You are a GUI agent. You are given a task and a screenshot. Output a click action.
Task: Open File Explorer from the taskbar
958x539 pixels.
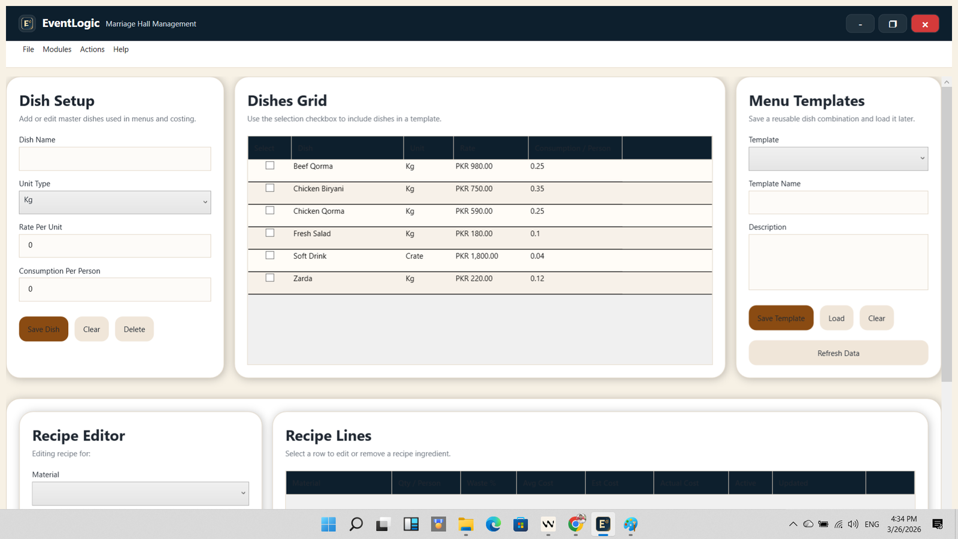(x=466, y=524)
